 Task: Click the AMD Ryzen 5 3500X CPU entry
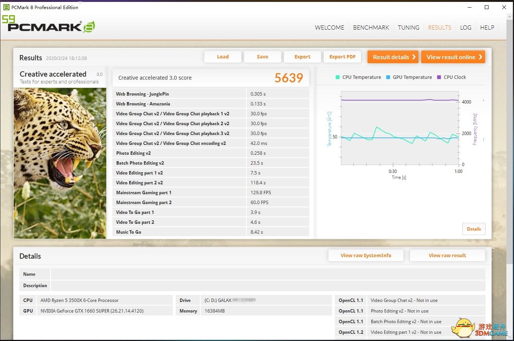click(x=79, y=300)
